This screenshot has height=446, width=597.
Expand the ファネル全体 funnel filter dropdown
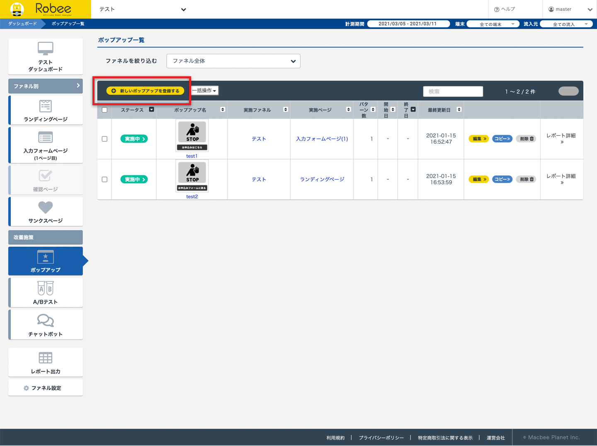233,61
